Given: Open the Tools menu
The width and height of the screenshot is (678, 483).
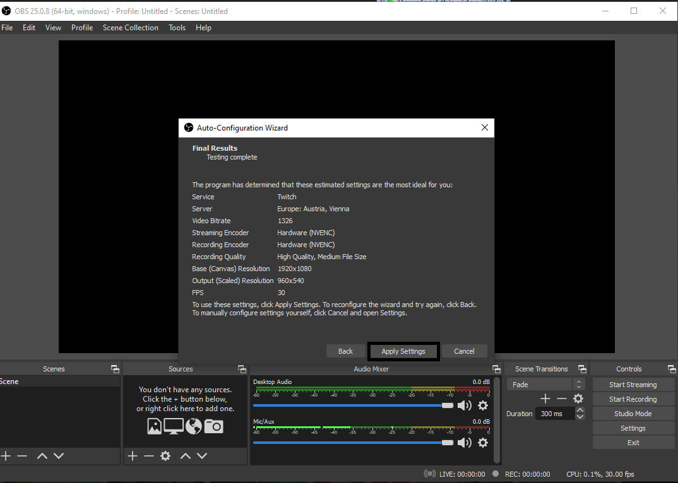Looking at the screenshot, I should point(177,28).
